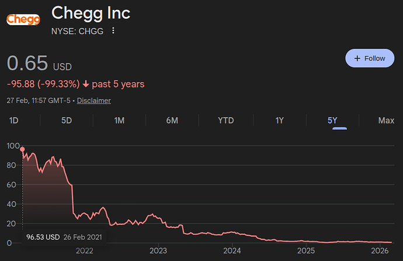Viewport: 403px width, 261px height.
Task: Choose the 6M range tab
Action: 172,121
